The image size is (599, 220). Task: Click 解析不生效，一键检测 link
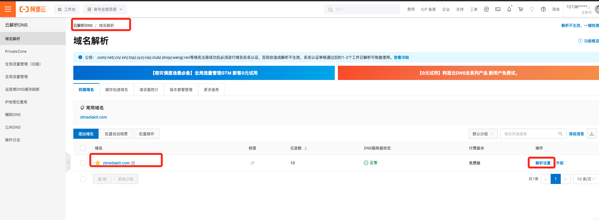(x=580, y=26)
